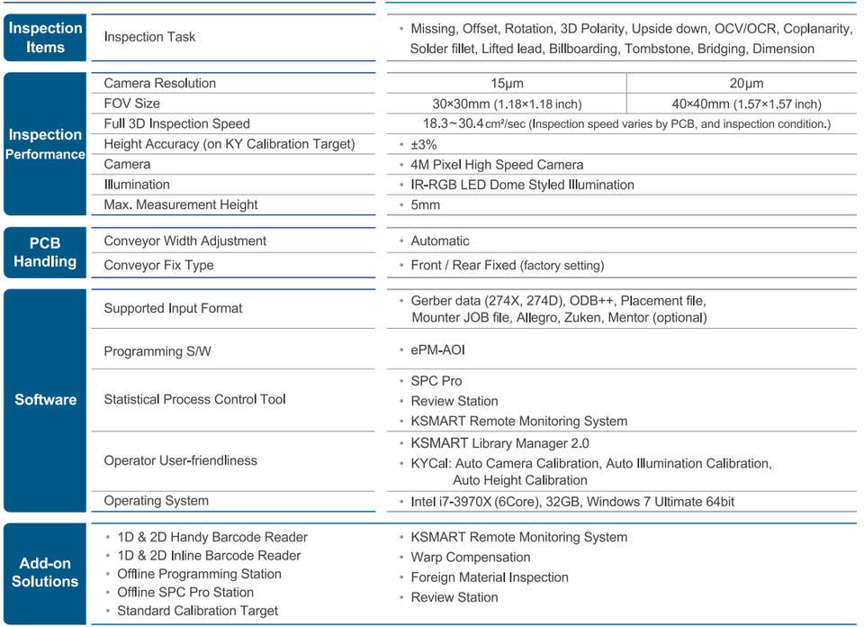Click the ePM-AOI programming software entry
This screenshot has height=627, width=864.
click(x=437, y=350)
